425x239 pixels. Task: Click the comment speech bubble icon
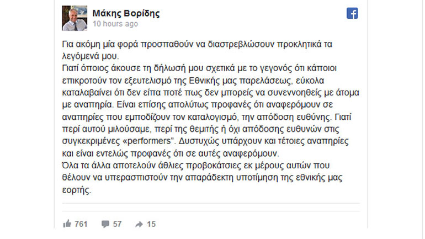pos(105,224)
